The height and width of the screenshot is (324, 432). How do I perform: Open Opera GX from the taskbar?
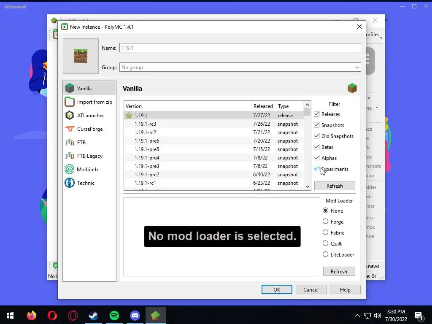click(73, 316)
